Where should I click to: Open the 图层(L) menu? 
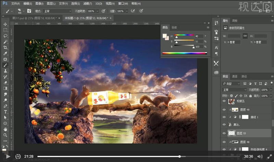(x=51, y=3)
